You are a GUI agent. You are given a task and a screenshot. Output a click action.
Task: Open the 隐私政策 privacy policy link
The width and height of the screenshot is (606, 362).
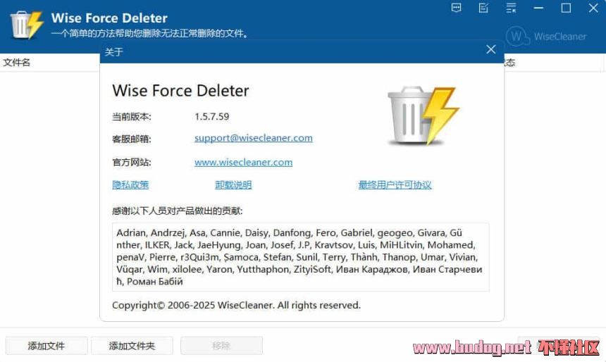pos(130,185)
